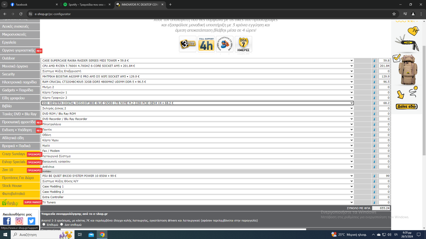The width and height of the screenshot is (426, 239).
Task: Click the price field showing 201.84
Action: (384, 66)
